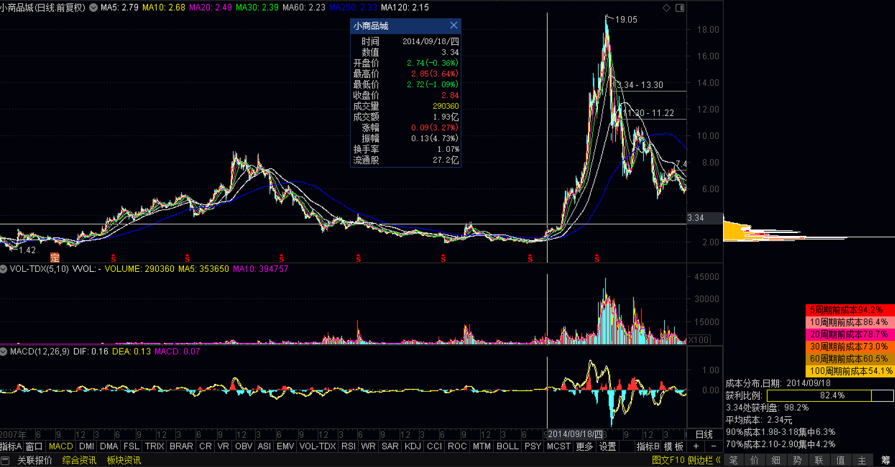
Task: Open the 板块资讯 tab
Action: click(x=124, y=460)
